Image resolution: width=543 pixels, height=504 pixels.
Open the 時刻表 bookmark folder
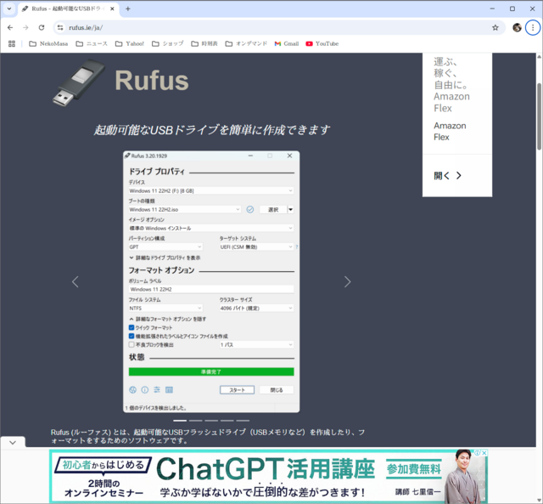click(x=204, y=43)
